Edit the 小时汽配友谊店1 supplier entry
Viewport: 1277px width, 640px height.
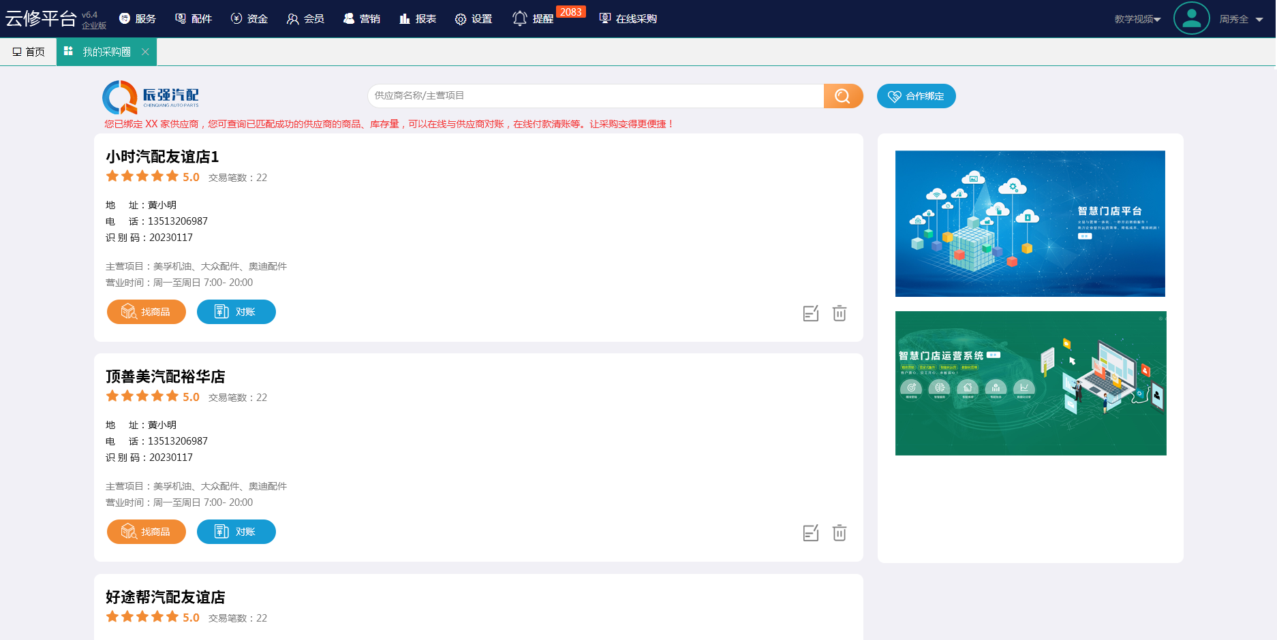coord(810,313)
